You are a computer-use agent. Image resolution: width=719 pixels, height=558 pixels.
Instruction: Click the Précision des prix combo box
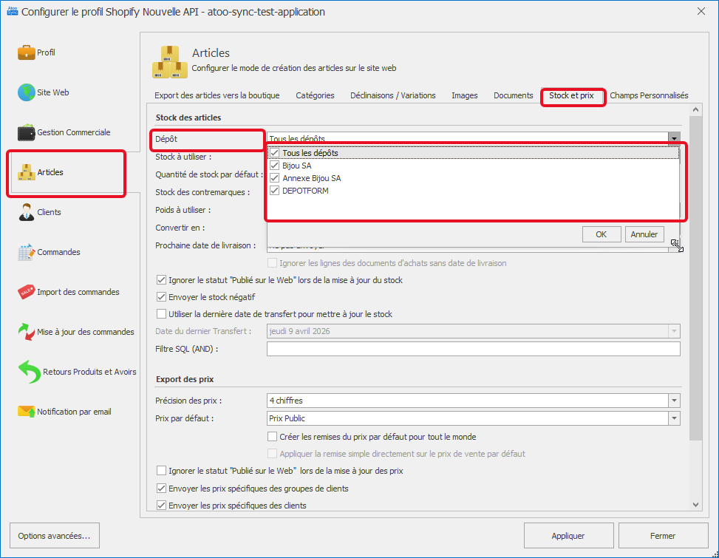[x=473, y=401]
